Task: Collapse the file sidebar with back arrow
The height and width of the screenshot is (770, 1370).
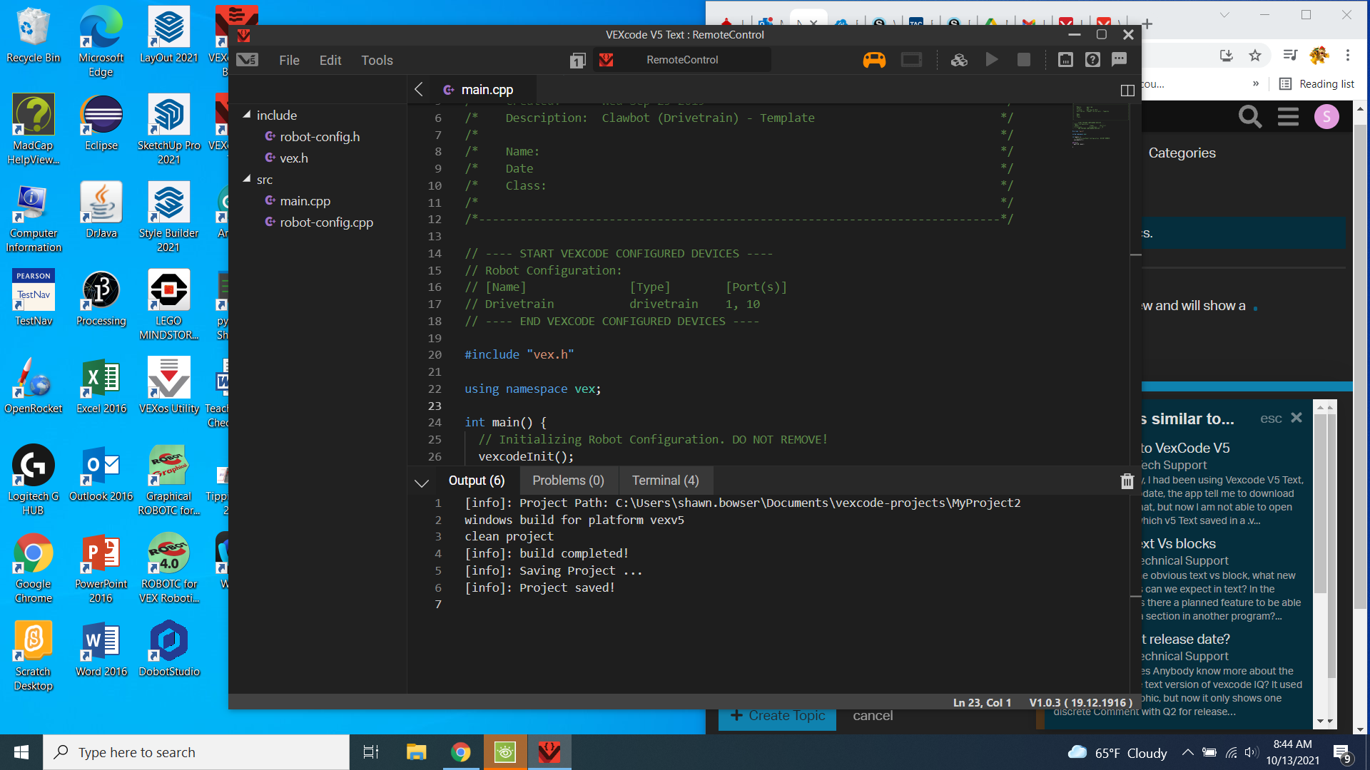Action: click(419, 89)
